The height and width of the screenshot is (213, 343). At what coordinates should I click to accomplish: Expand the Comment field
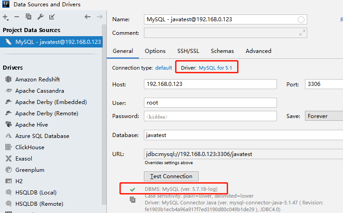click(x=302, y=33)
